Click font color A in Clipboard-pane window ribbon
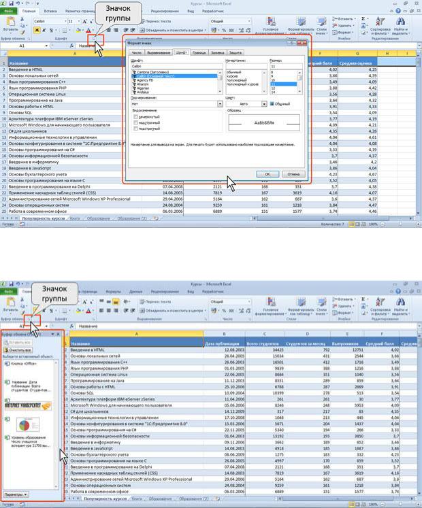 [x=88, y=311]
